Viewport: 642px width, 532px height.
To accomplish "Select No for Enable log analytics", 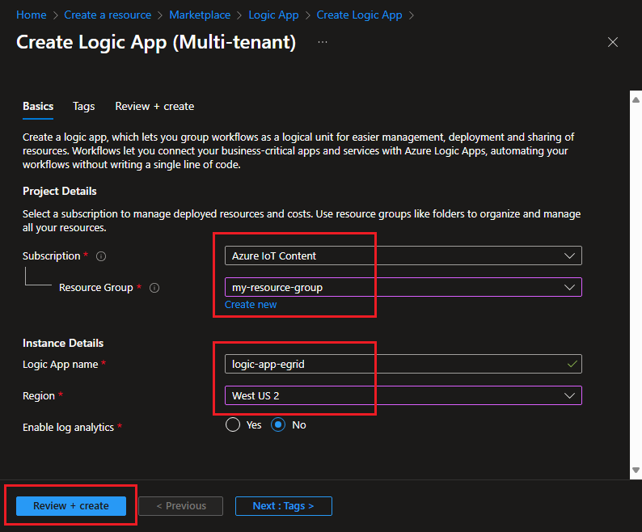I will 279,425.
